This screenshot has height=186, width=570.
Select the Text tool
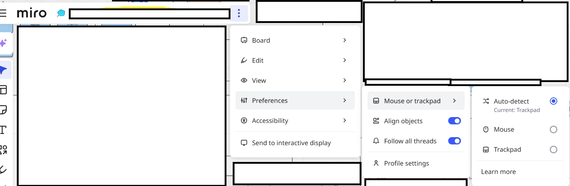click(3, 130)
